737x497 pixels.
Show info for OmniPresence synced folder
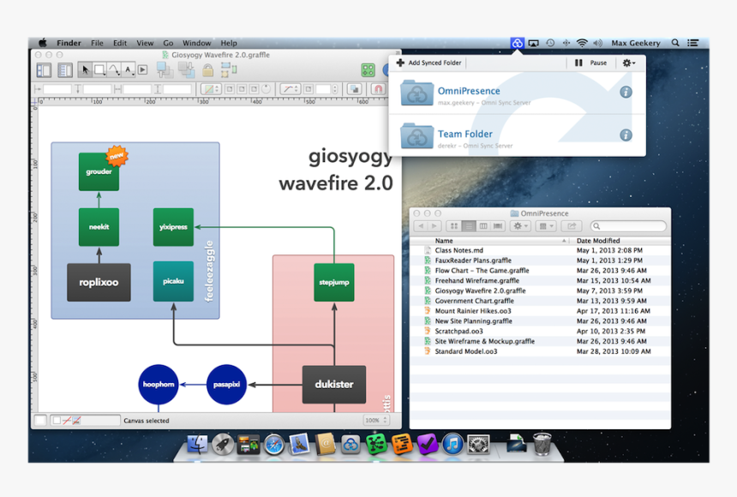tap(626, 93)
